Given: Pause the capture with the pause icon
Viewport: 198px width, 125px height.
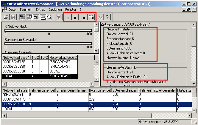Looking at the screenshot, I should click(75, 17).
